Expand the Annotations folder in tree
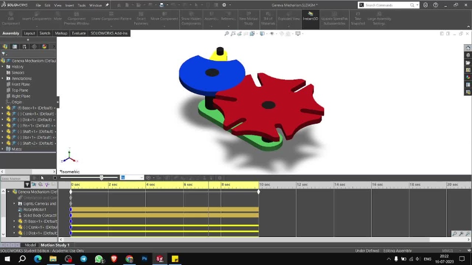The width and height of the screenshot is (472, 265). click(3, 79)
